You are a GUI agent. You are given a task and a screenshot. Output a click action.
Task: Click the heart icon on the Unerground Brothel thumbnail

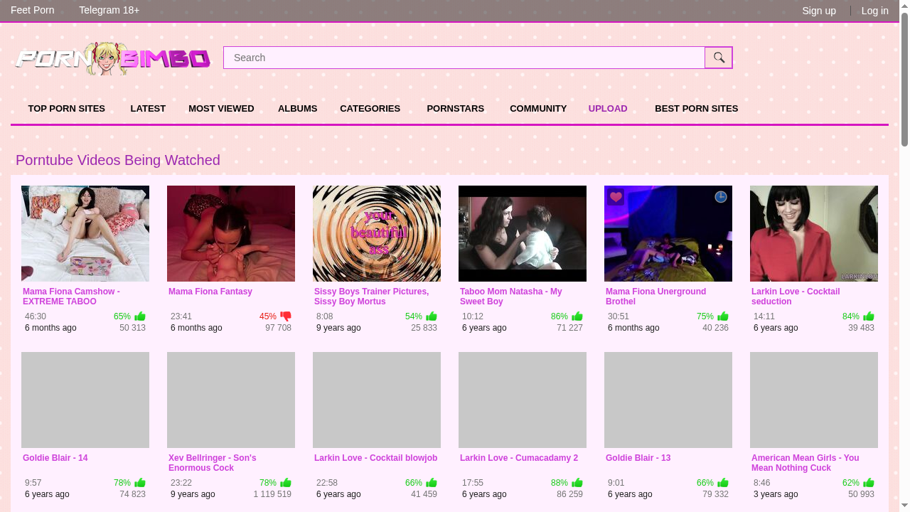(616, 197)
